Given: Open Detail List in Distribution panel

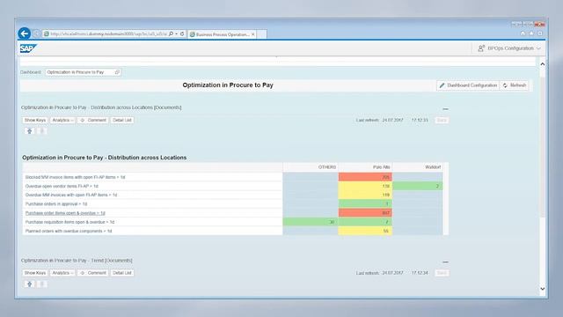Looking at the screenshot, I should click(x=122, y=120).
